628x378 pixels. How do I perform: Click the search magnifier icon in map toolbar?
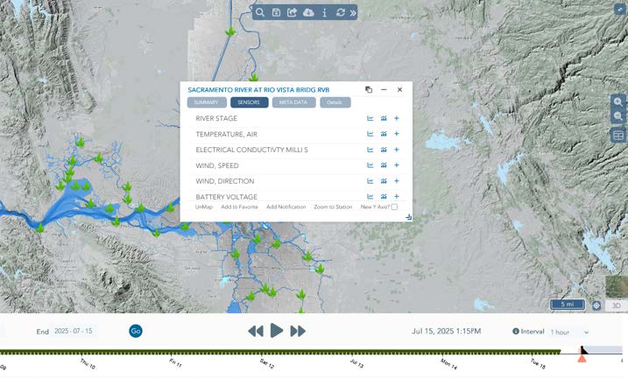(x=261, y=13)
